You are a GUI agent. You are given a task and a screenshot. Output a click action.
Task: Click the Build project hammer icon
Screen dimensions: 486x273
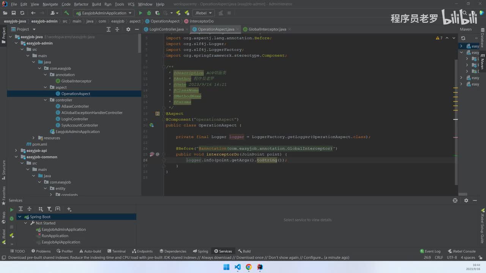(x=66, y=13)
